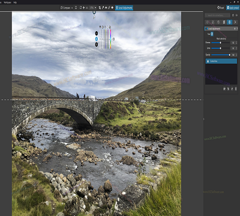240x216 pixels.
Task: Open the Workspace menu
Action: pos(7,2)
